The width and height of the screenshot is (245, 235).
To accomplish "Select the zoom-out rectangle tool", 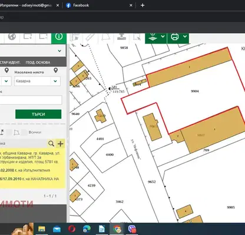I will (x=43, y=36).
